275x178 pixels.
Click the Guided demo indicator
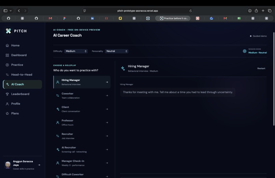click(258, 36)
